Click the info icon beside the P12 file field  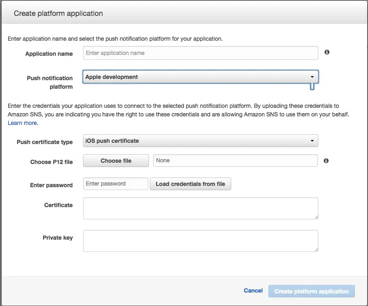tap(326, 161)
